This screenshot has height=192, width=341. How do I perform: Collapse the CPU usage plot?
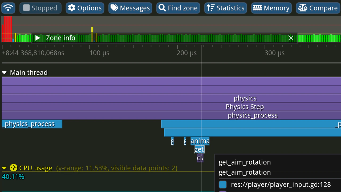4,168
